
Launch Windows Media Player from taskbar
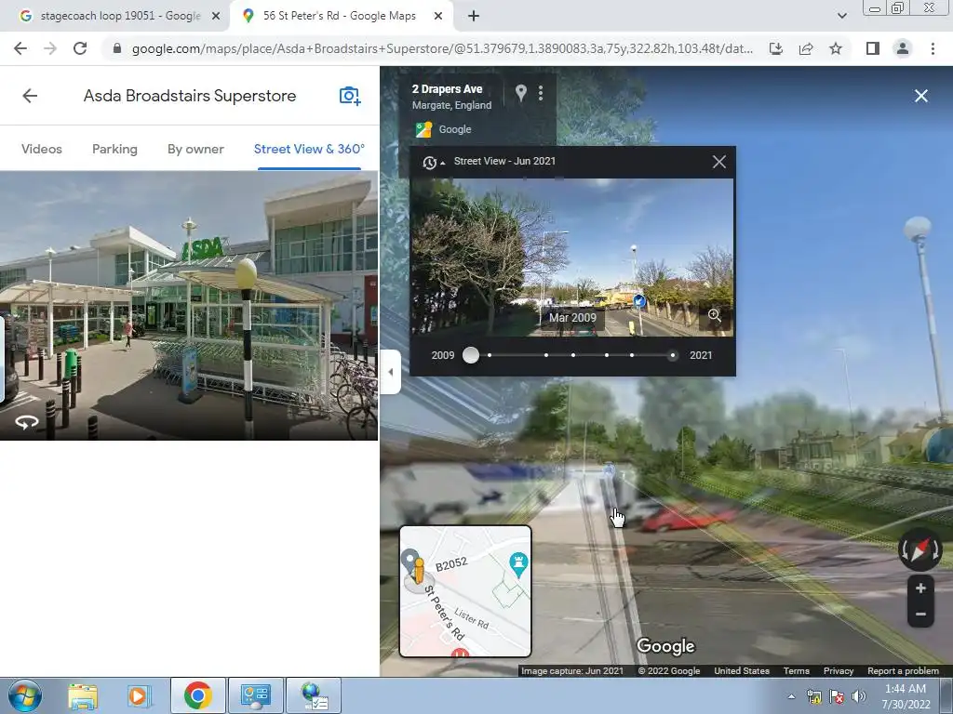coord(138,696)
